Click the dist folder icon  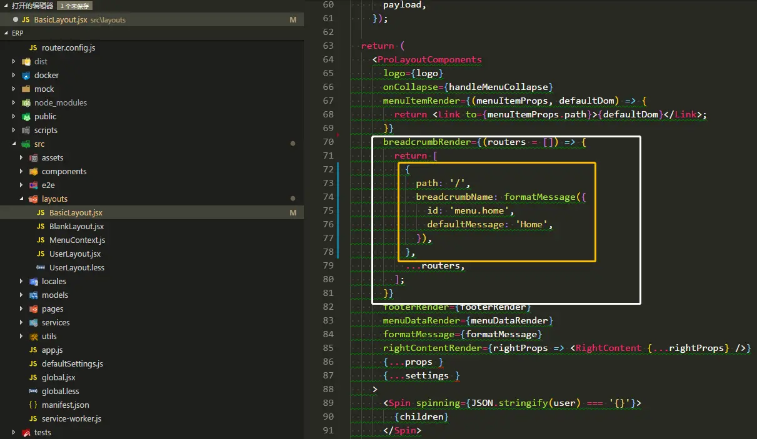[26, 61]
